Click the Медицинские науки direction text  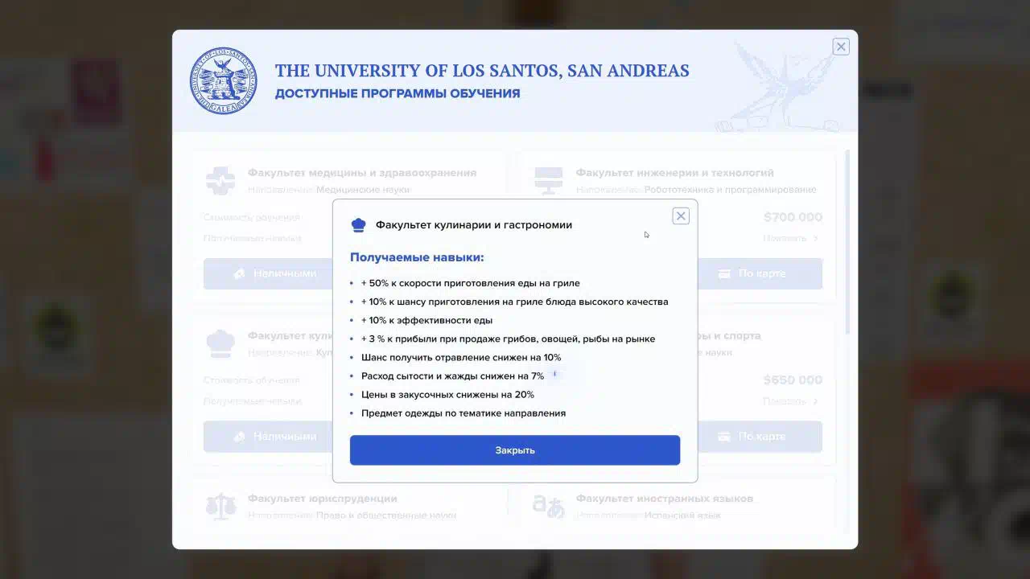(x=363, y=190)
